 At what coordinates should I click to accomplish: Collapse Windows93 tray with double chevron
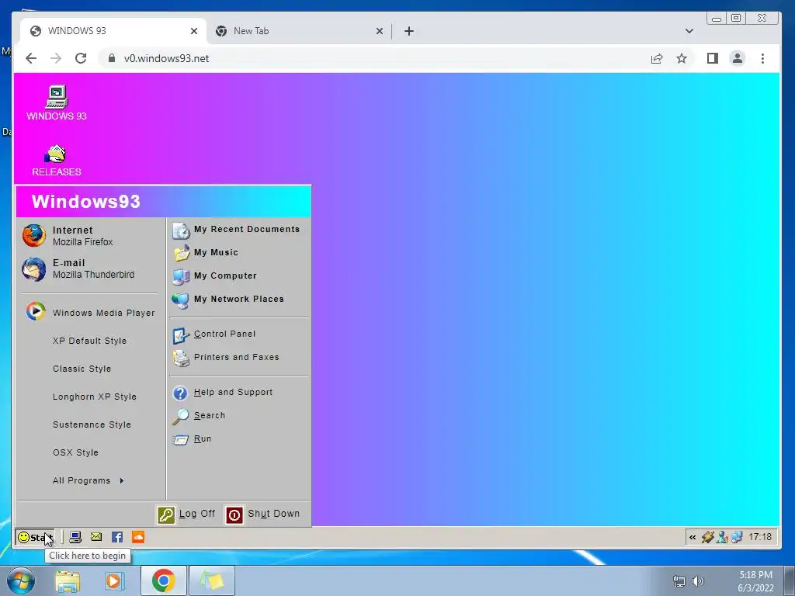[693, 537]
